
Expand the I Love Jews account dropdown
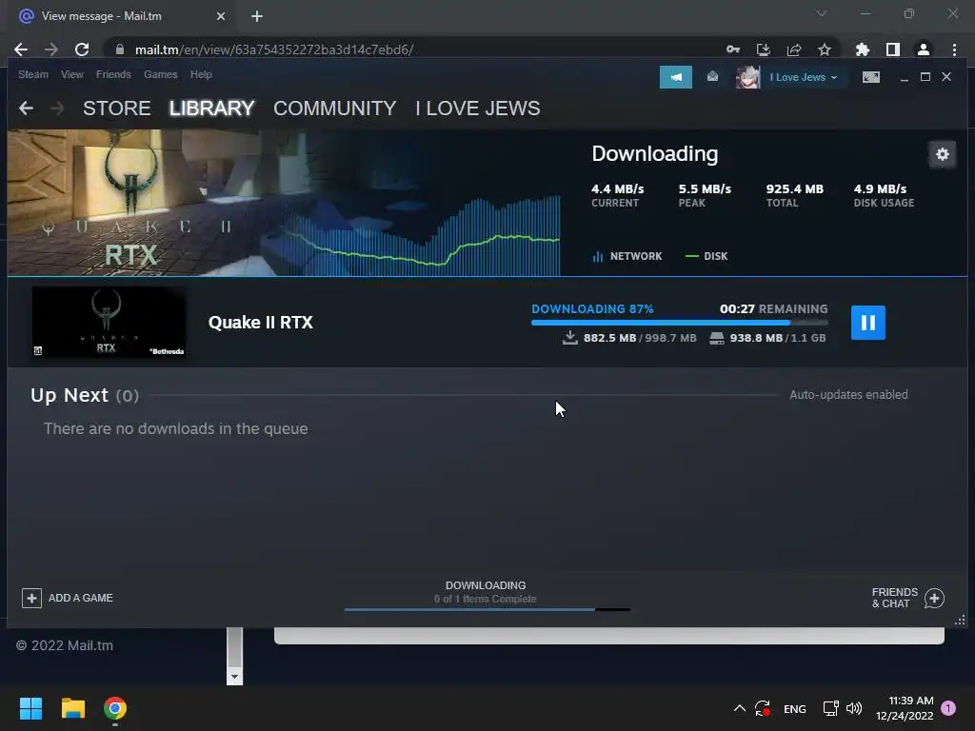tap(803, 77)
